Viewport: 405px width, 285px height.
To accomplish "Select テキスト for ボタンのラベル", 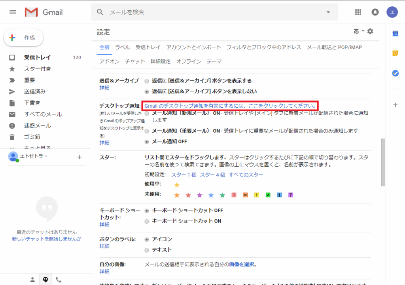I will tap(146, 250).
